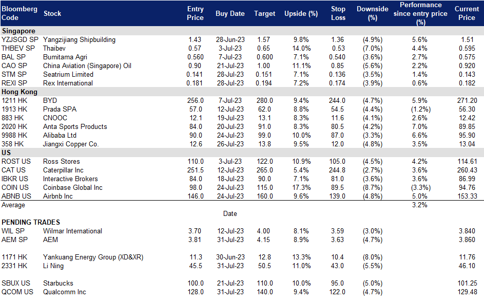484x305 pixels.
Task: Select the Wilmar International stock name
Action: 72,231
